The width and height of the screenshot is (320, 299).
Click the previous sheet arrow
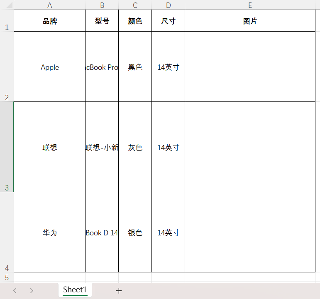(15, 291)
